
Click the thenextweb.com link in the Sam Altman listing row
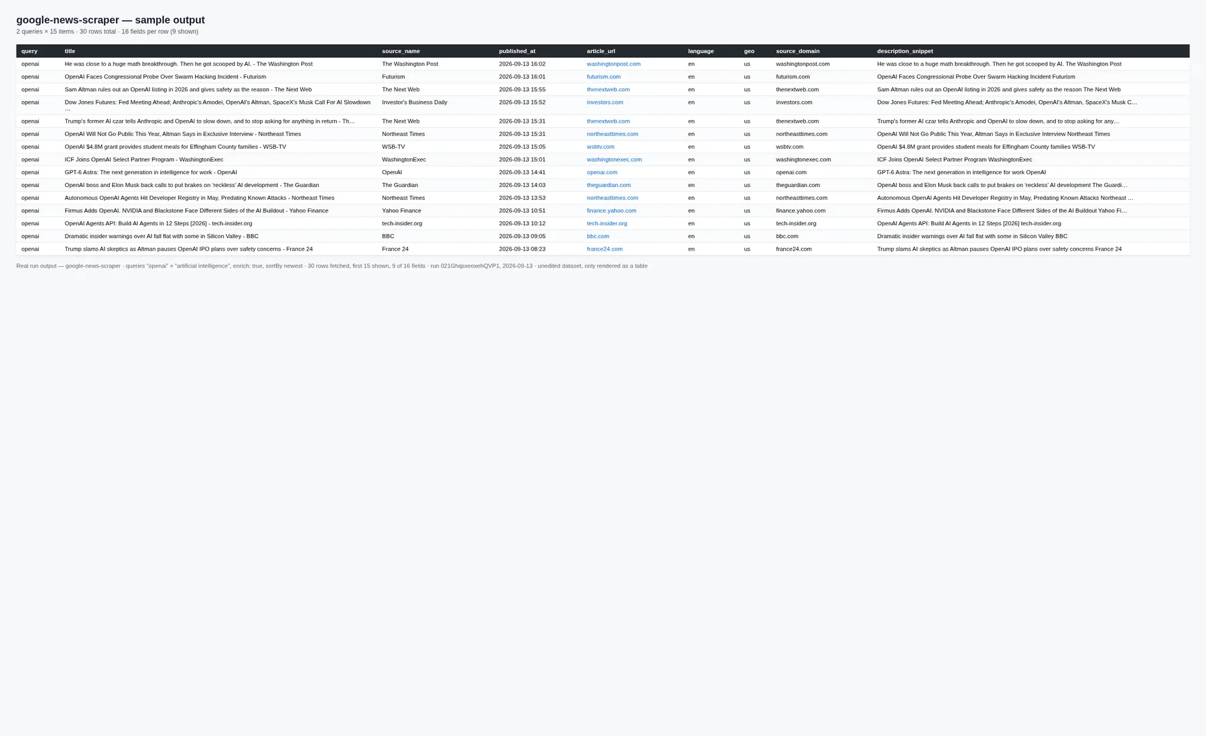click(608, 89)
